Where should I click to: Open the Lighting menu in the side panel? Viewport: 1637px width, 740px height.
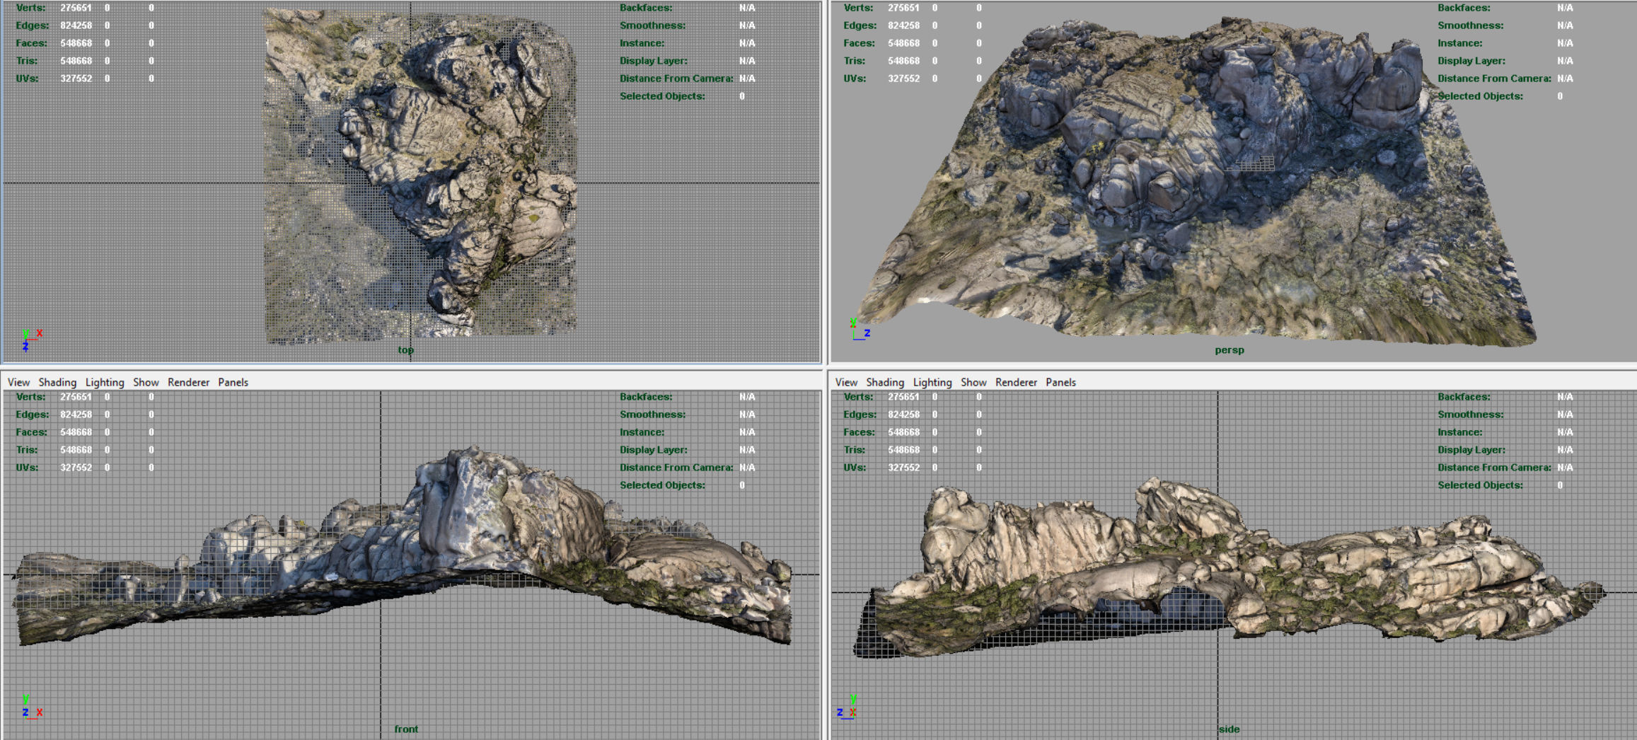[932, 382]
